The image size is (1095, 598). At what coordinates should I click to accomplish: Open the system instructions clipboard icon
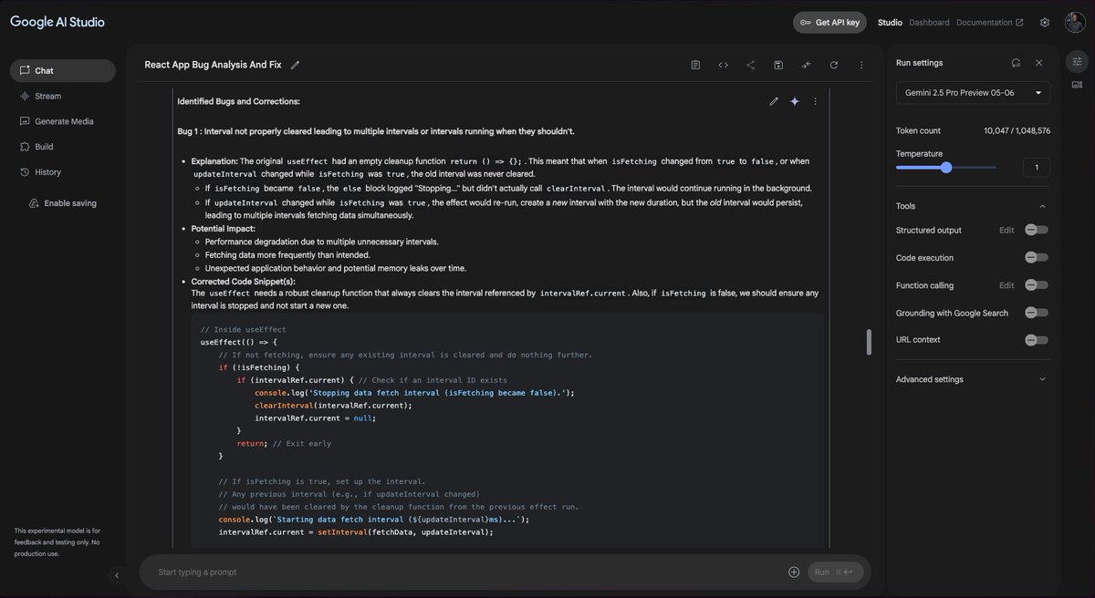(694, 63)
